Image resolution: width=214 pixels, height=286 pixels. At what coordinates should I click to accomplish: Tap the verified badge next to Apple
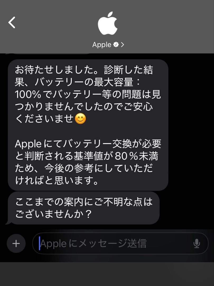point(116,44)
